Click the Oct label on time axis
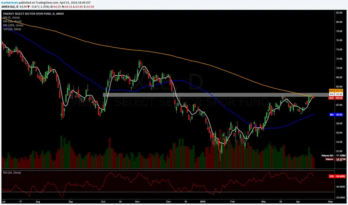The width and height of the screenshot is (348, 205). [103, 202]
